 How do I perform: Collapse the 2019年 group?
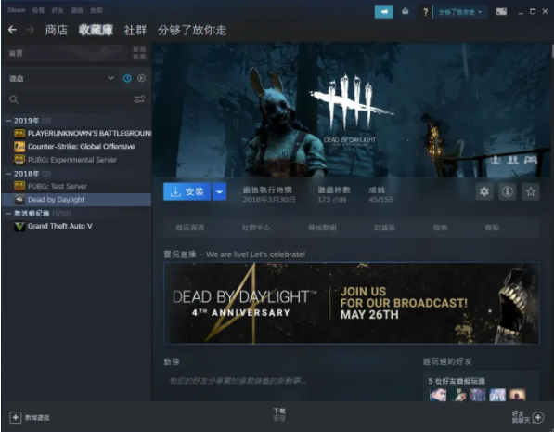click(x=8, y=121)
